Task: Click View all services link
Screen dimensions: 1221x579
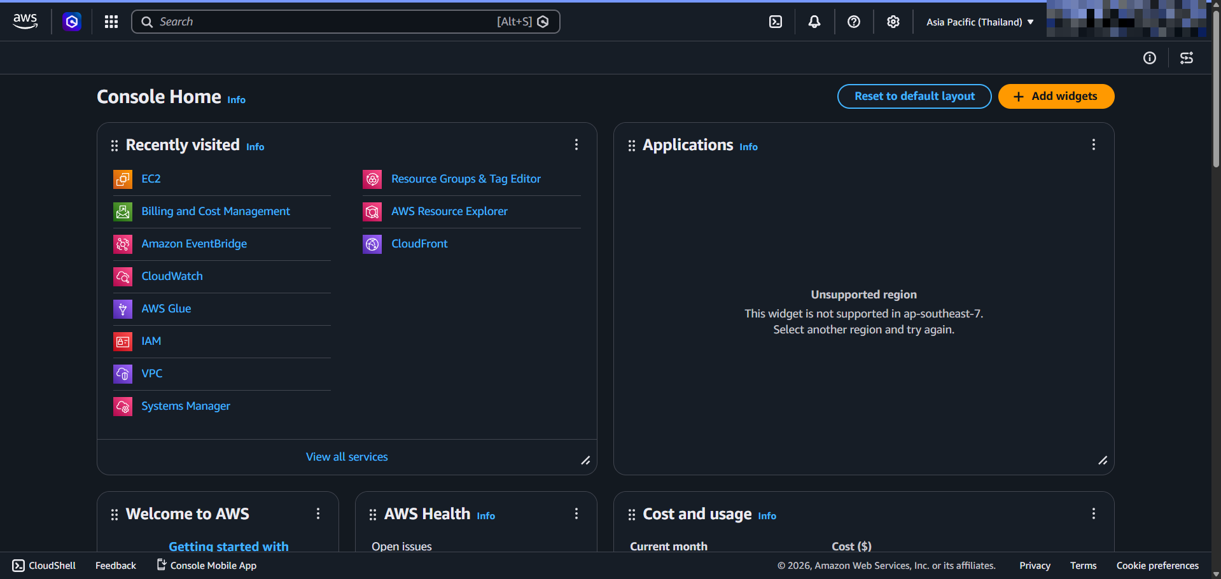Action: point(347,457)
